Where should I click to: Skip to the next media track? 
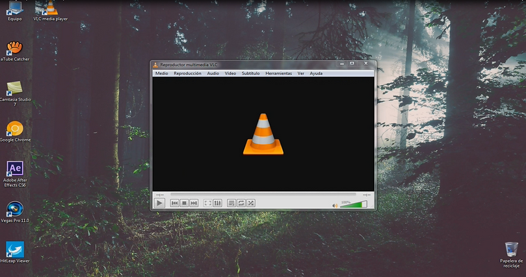[194, 203]
